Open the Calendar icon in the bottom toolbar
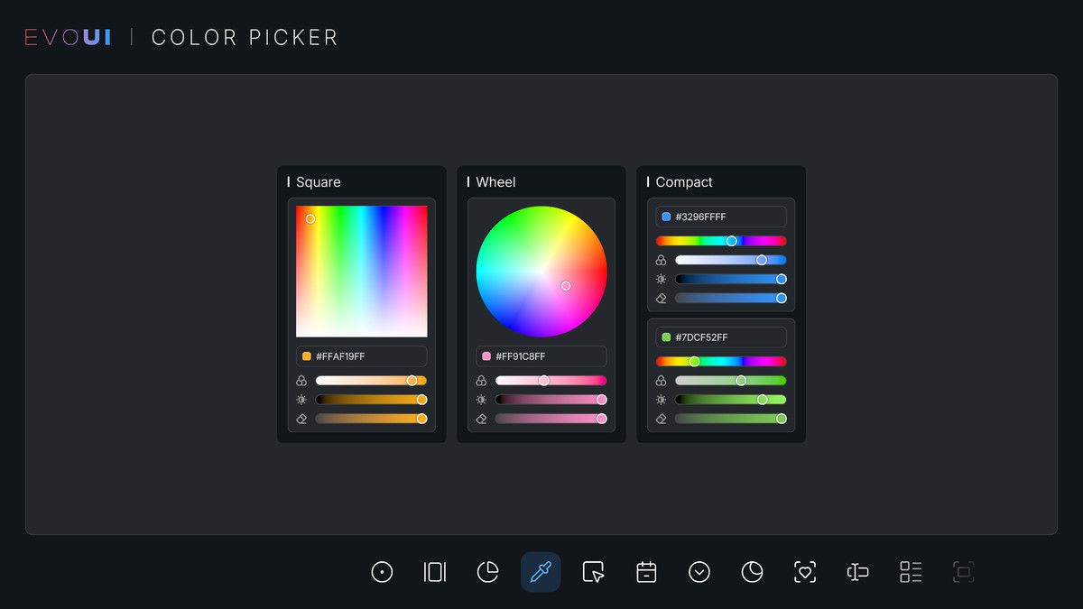Screen dimensions: 1083x609 click(646, 572)
